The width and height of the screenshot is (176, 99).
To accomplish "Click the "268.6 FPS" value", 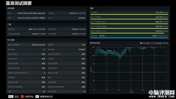I will coord(159,22).
